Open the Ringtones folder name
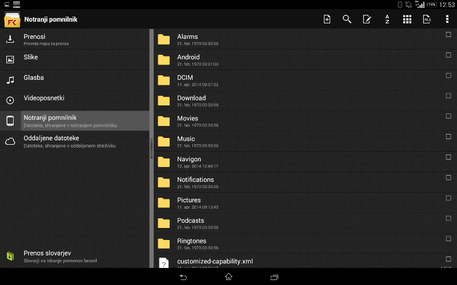The image size is (457, 285). 191,241
